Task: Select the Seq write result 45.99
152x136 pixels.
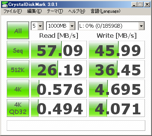Action: tap(117, 50)
